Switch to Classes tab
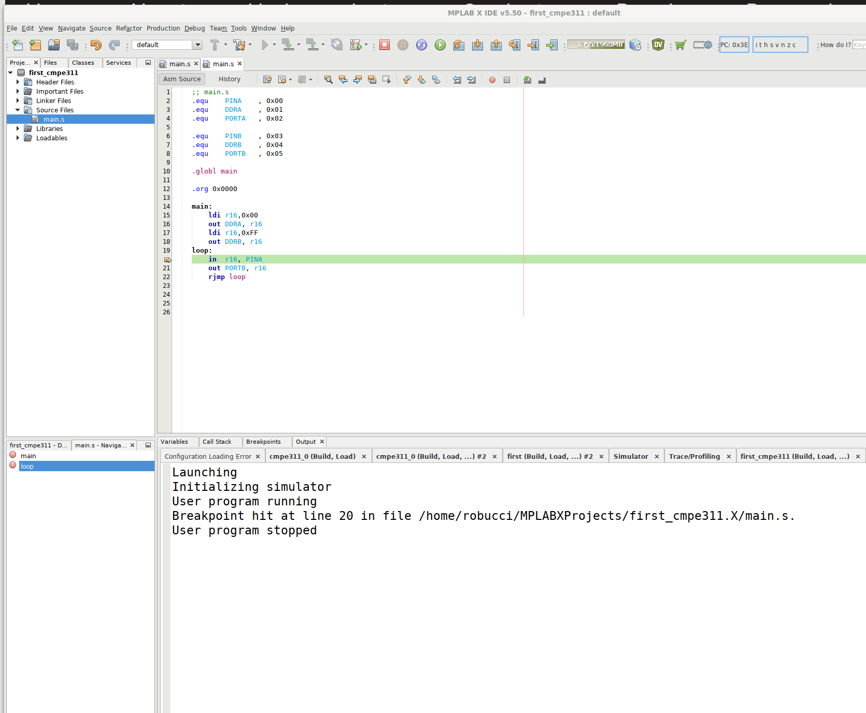The height and width of the screenshot is (713, 866). pyautogui.click(x=83, y=63)
